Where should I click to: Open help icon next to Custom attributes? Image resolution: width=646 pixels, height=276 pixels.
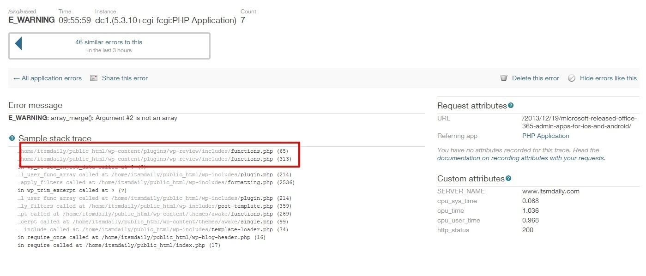click(508, 179)
